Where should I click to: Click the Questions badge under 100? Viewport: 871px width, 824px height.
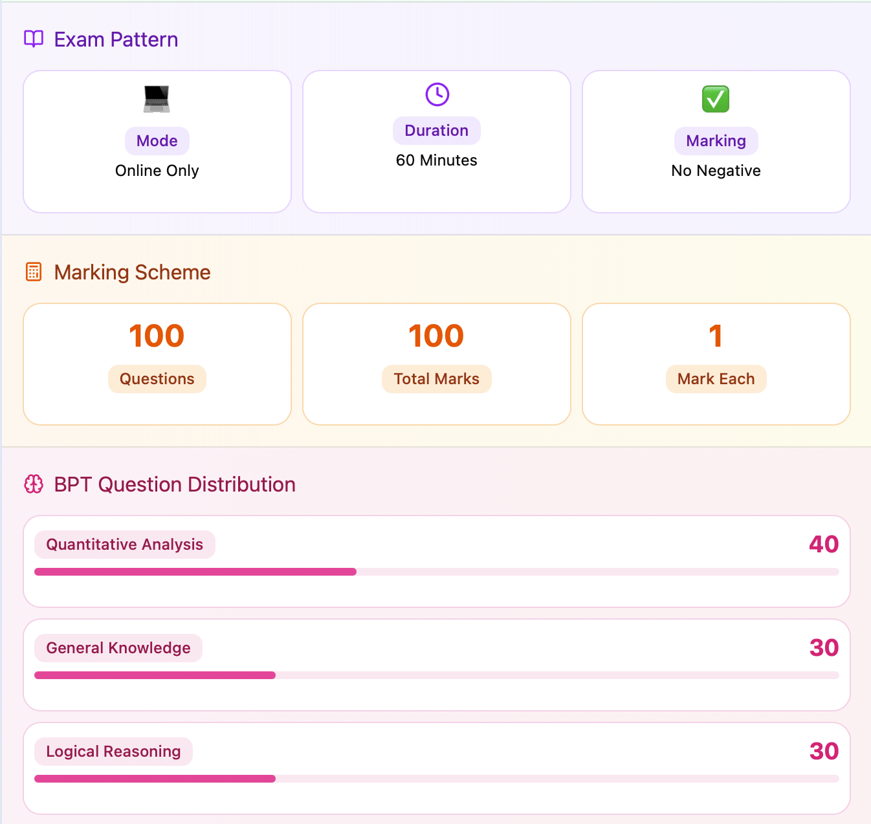point(157,379)
